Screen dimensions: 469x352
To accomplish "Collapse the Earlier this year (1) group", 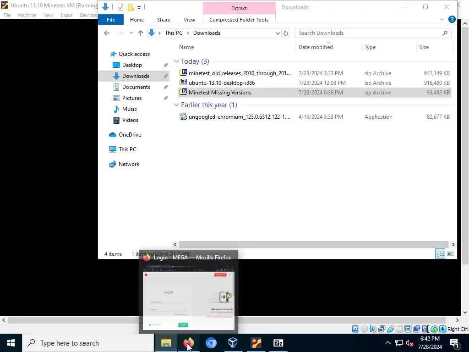I will coord(176,105).
